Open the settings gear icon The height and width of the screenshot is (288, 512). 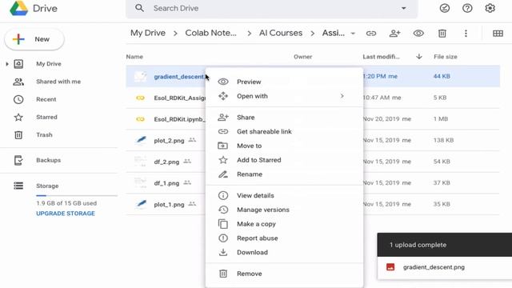(x=490, y=8)
